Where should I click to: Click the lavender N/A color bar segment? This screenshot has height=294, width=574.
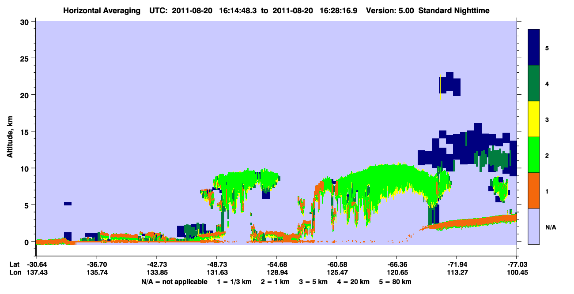coord(534,226)
